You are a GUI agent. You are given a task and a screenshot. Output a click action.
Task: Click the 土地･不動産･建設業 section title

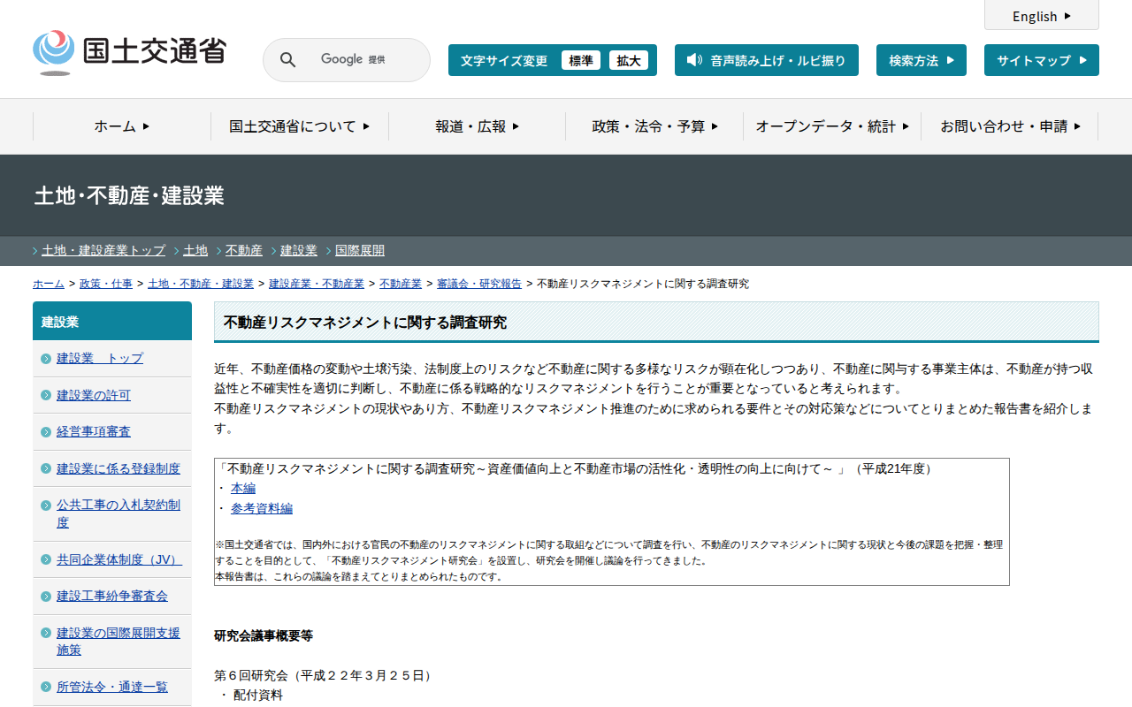tap(129, 195)
